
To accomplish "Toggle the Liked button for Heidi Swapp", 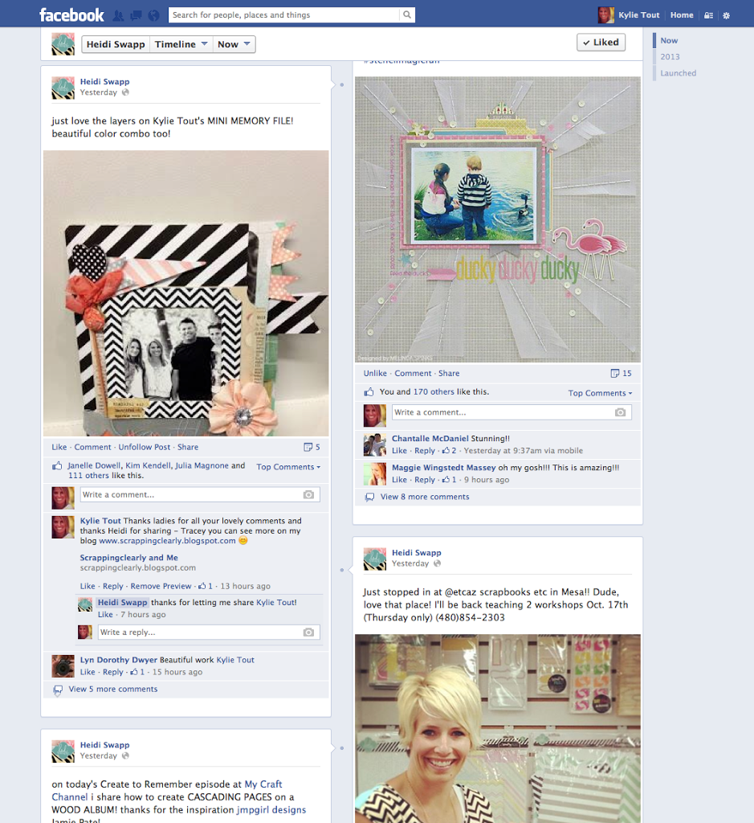I will (x=601, y=43).
